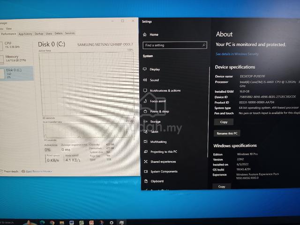
Task: Launch Google Chrome from the taskbar
Action: coord(52,223)
